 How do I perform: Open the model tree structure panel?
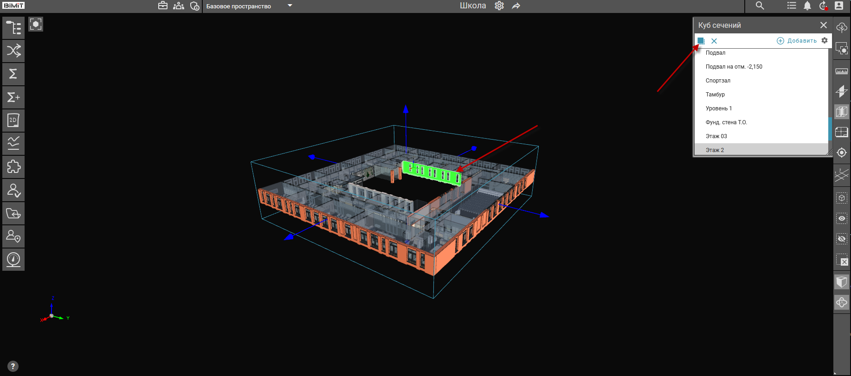click(x=13, y=28)
